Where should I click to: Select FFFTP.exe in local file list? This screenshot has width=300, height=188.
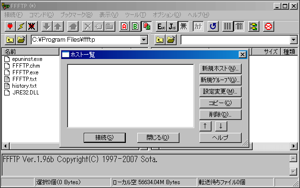point(25,72)
